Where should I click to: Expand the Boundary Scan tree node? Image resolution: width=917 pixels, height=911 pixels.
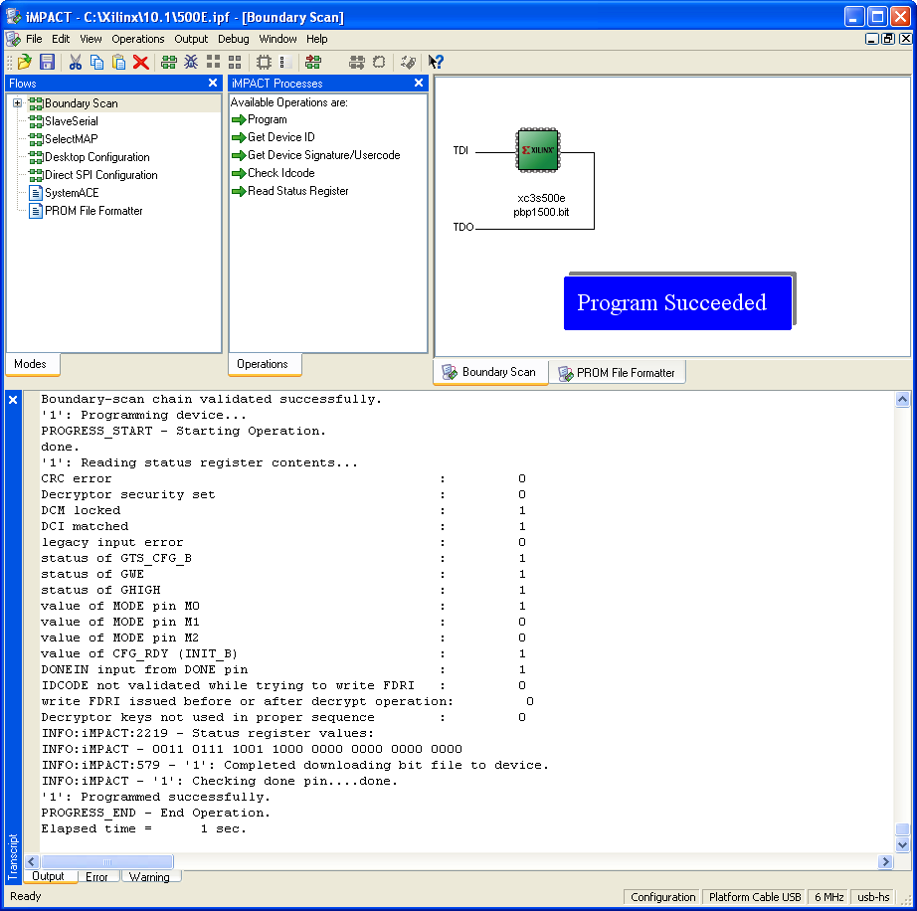(18, 103)
